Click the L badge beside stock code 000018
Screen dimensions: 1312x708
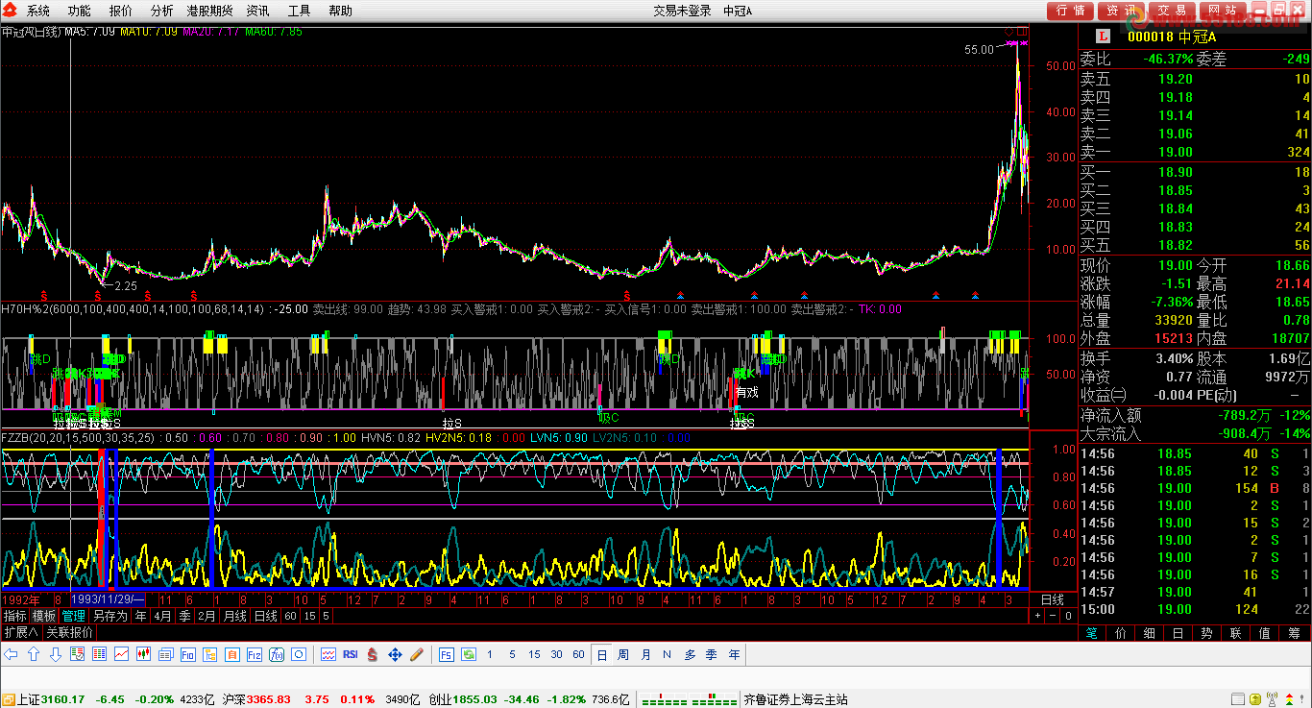[1103, 37]
